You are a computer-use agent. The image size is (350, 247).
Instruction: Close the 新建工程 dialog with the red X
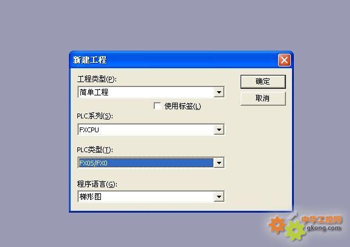[284, 60]
